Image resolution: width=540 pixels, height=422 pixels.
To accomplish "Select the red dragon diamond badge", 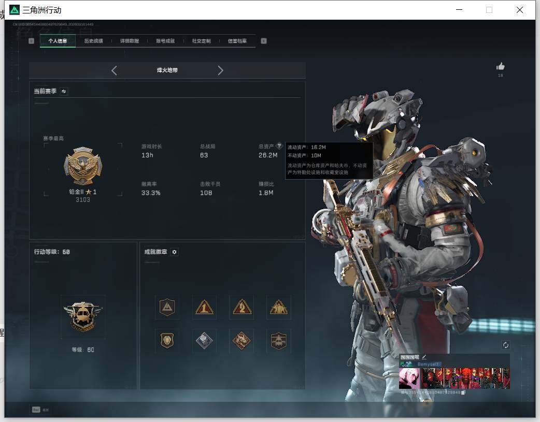I will point(241,341).
